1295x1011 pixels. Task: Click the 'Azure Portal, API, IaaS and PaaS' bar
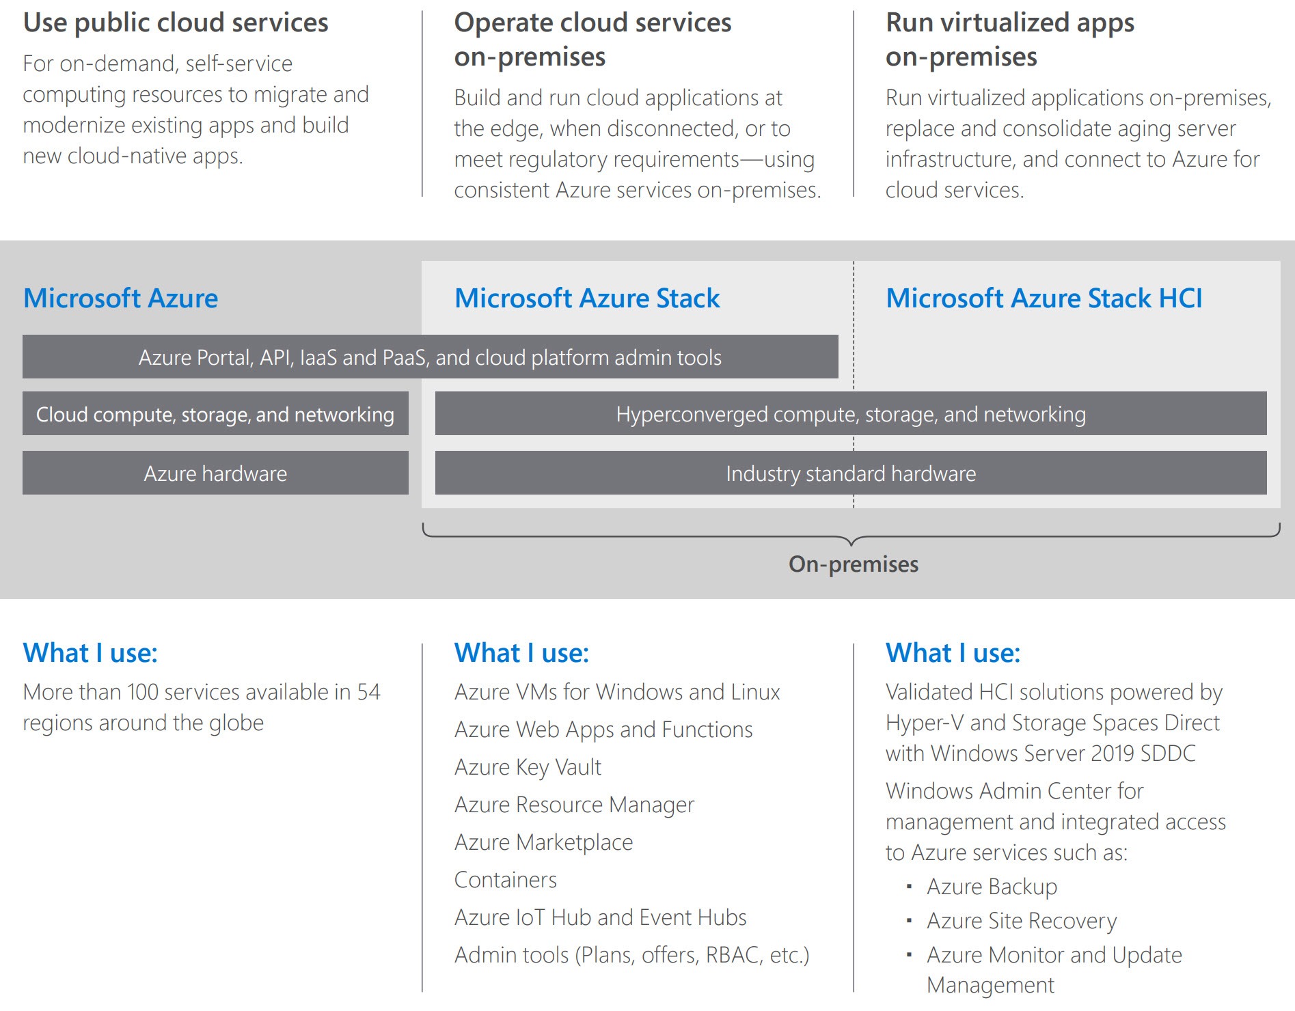point(430,357)
